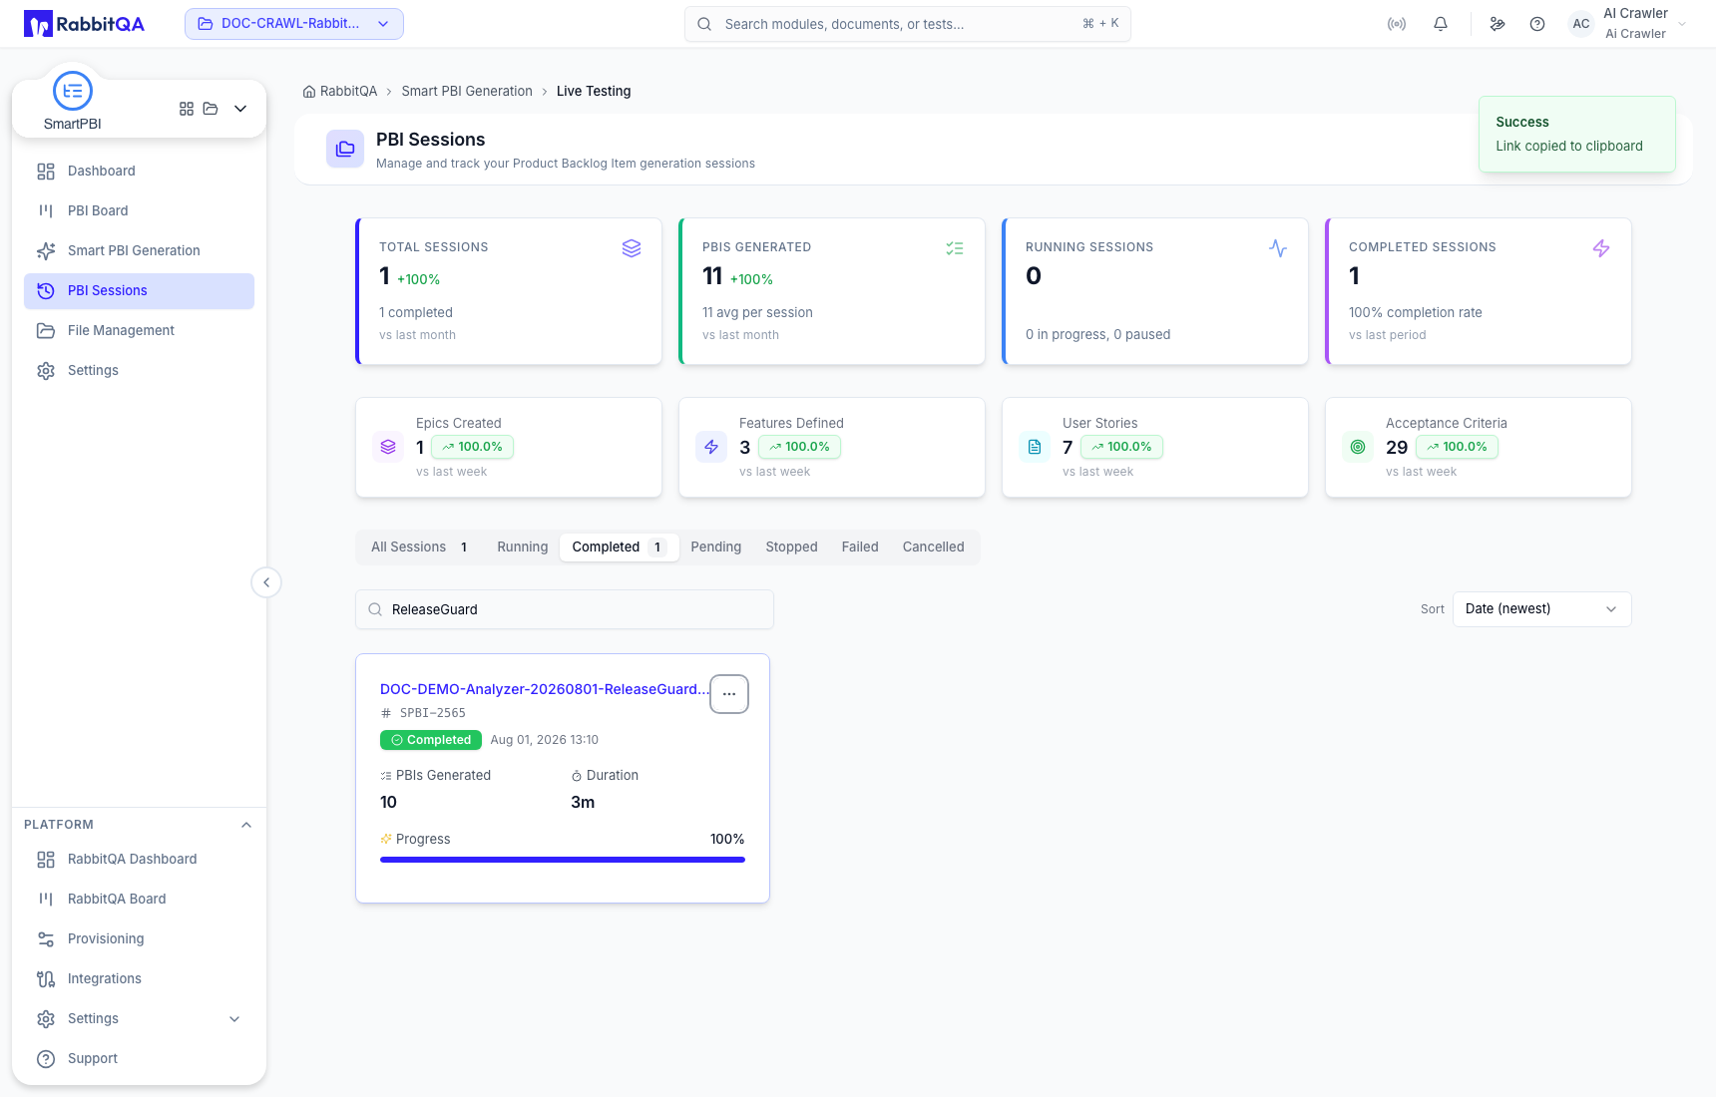
Task: Open the session card more options menu
Action: pos(729,694)
